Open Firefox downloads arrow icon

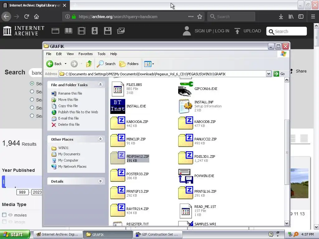pyautogui.click(x=281, y=17)
